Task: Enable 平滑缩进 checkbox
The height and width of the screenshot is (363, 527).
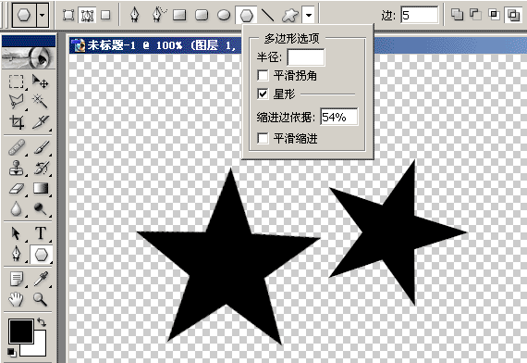Action: tap(263, 138)
